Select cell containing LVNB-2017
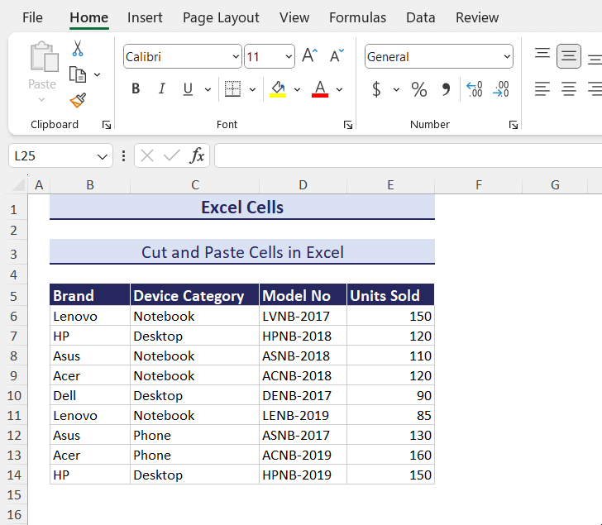Viewport: 602px width, 525px height. point(303,316)
